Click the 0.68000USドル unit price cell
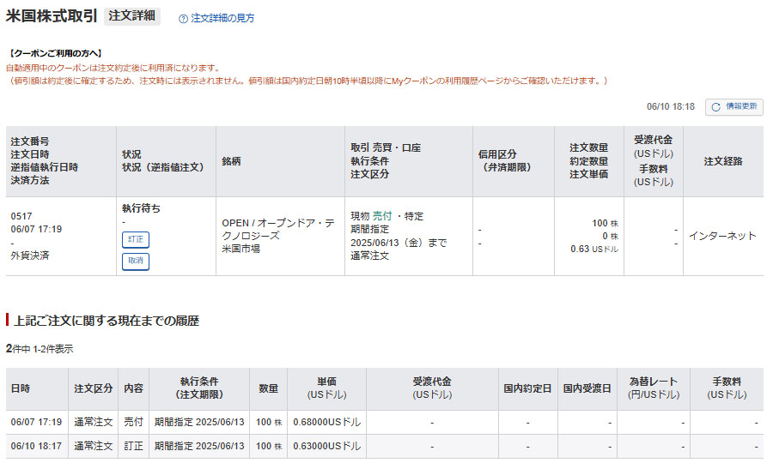The image size is (767, 463). click(x=326, y=423)
